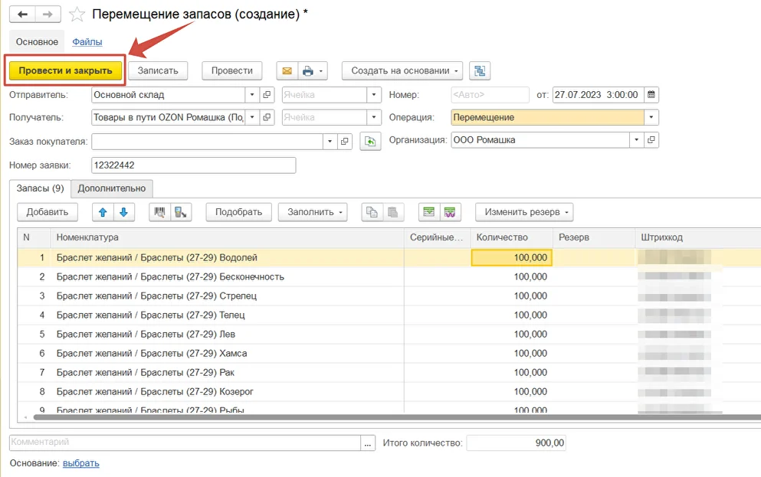761x477 pixels.
Task: Click the Провести и закрыть button
Action: point(65,70)
